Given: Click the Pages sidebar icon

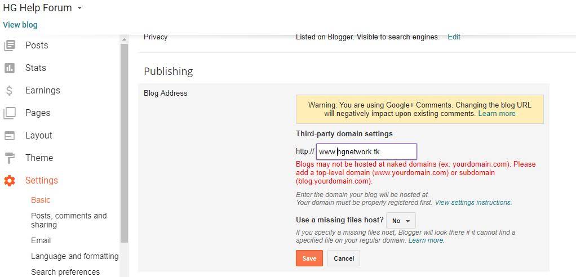Looking at the screenshot, I should [10, 113].
